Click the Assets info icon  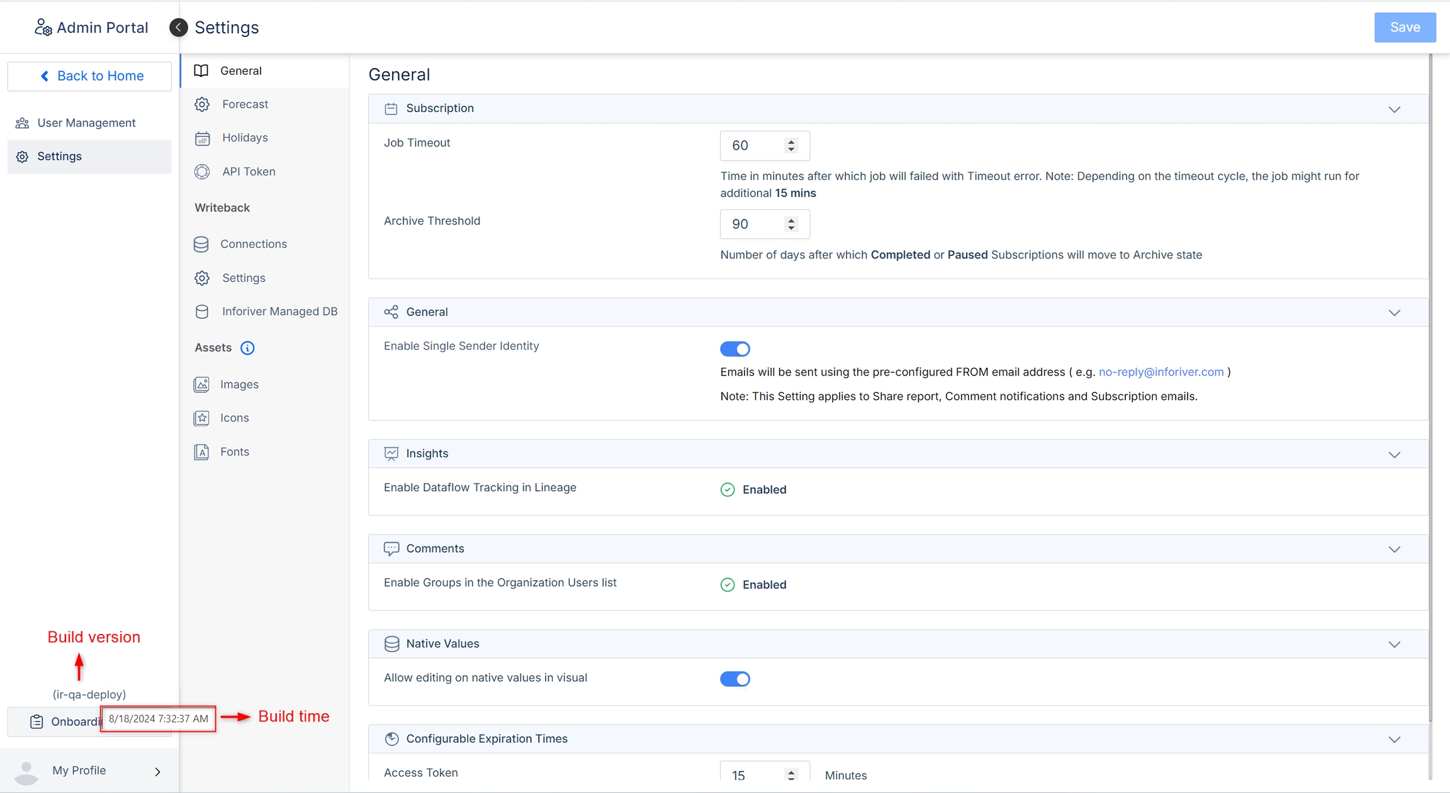[x=247, y=348]
